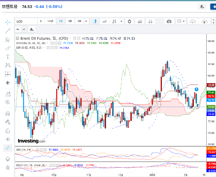
Task: Enable magnet mode in left sidebar
Action: 8,113
